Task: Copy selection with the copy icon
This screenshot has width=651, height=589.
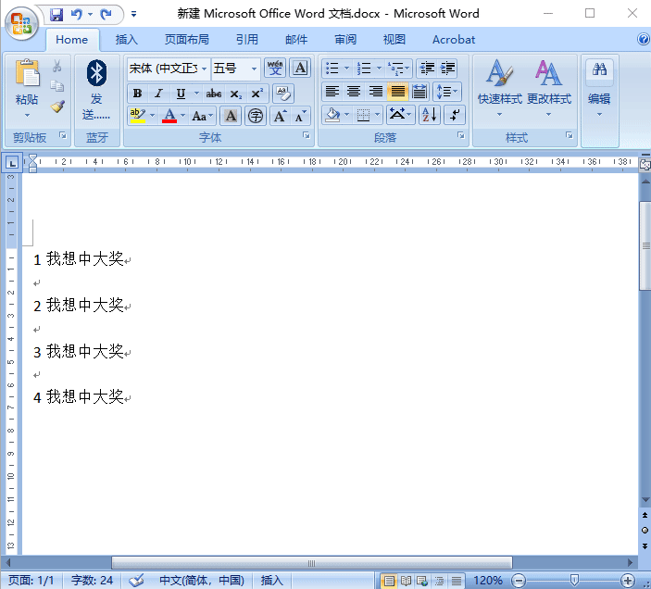Action: click(x=57, y=86)
